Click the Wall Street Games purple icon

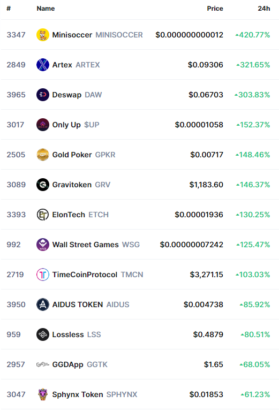43,245
